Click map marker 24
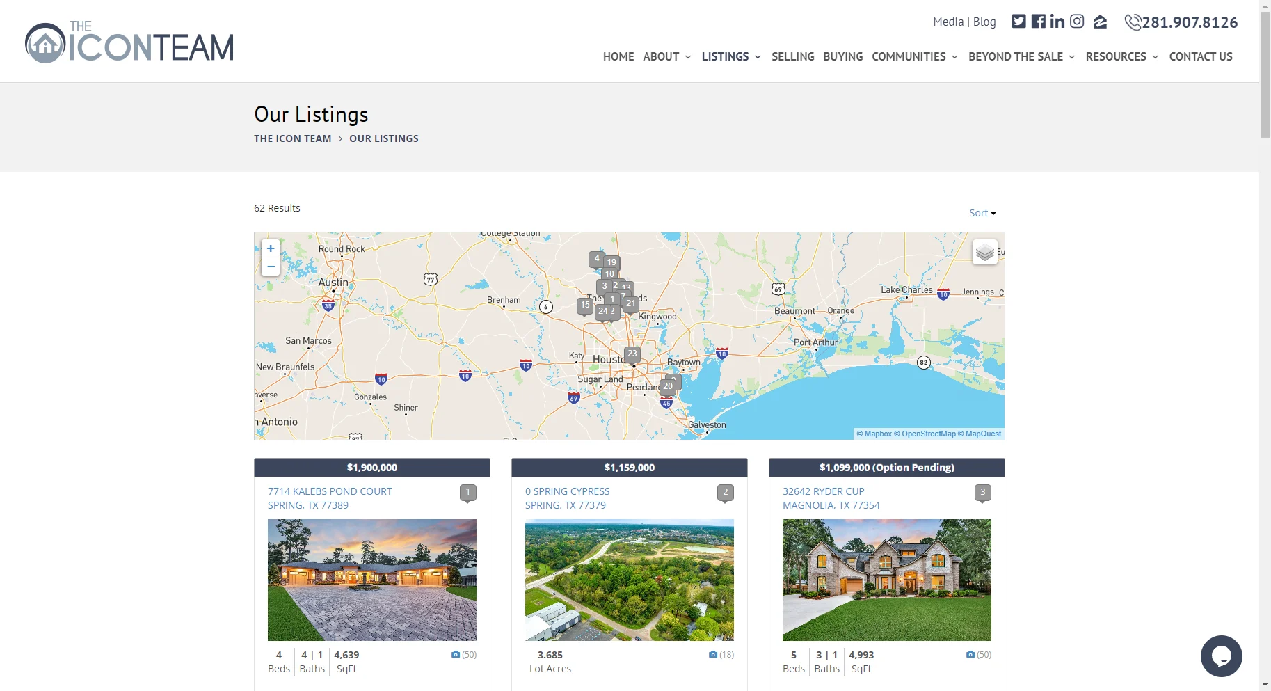Screen dimensions: 1271x691 (603, 312)
